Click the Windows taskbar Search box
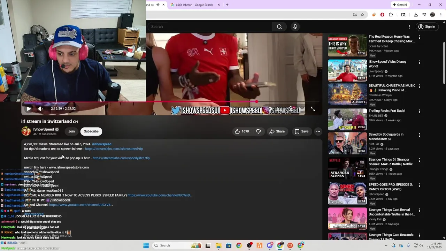The image size is (446, 251). [x=178, y=245]
